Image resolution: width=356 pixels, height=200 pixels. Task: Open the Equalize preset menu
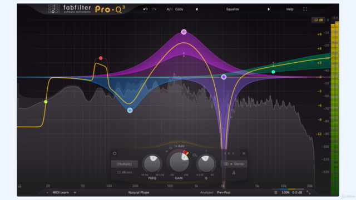pos(233,9)
